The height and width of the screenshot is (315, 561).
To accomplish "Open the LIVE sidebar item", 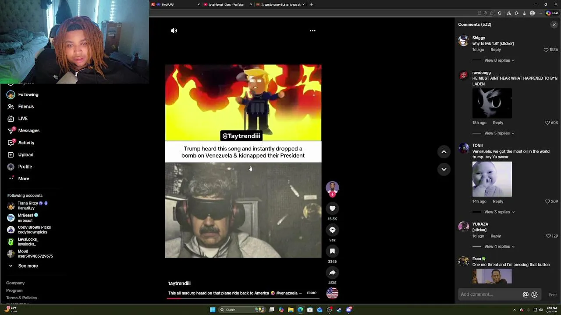I will coord(23,119).
